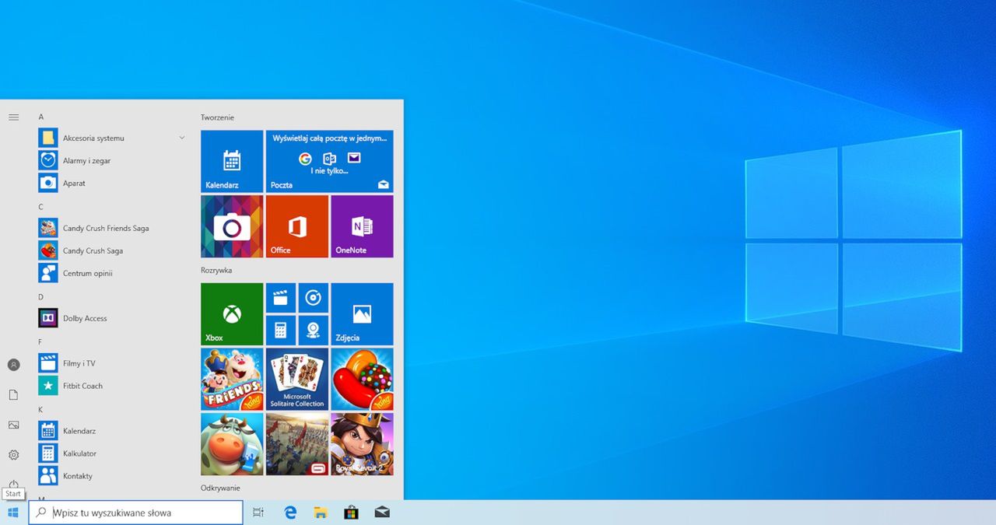
Task: Open the Zdjęcia photos tile
Action: point(362,314)
